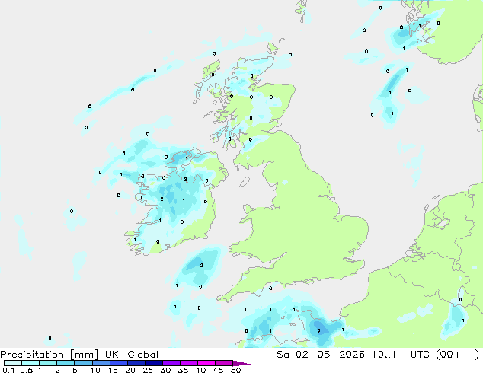Click the '25' legend tick label

pyautogui.click(x=148, y=370)
